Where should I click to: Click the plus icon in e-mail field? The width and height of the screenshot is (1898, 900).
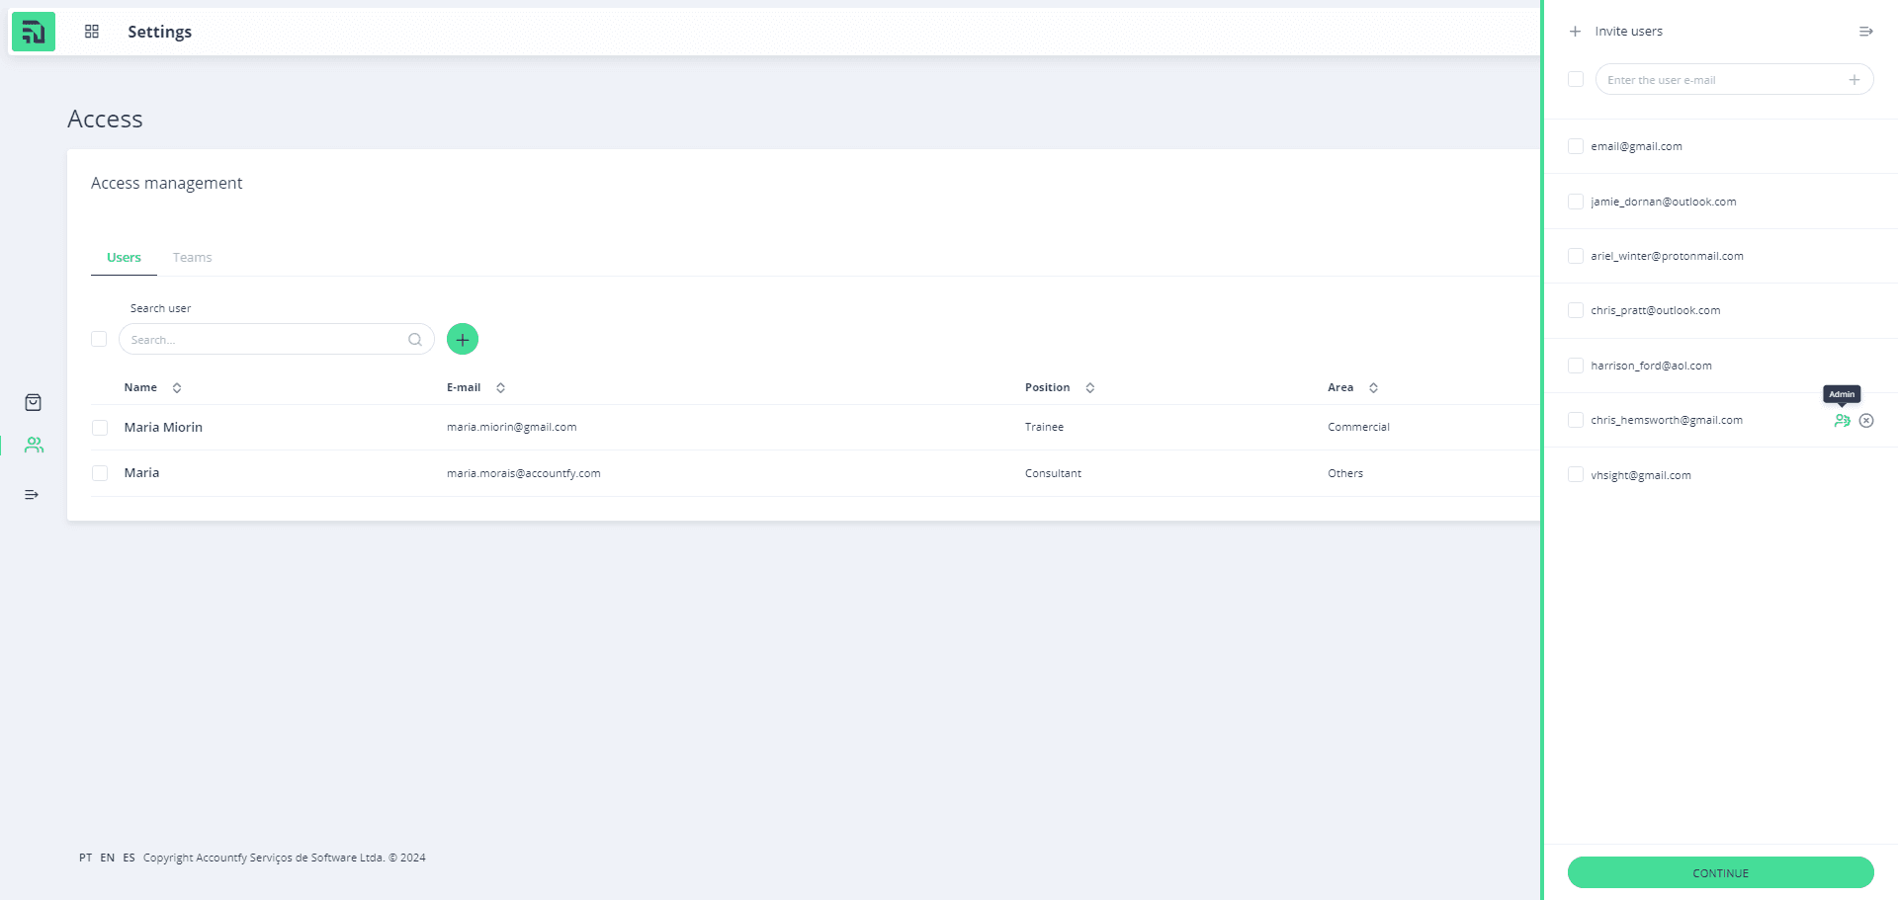(x=1855, y=80)
